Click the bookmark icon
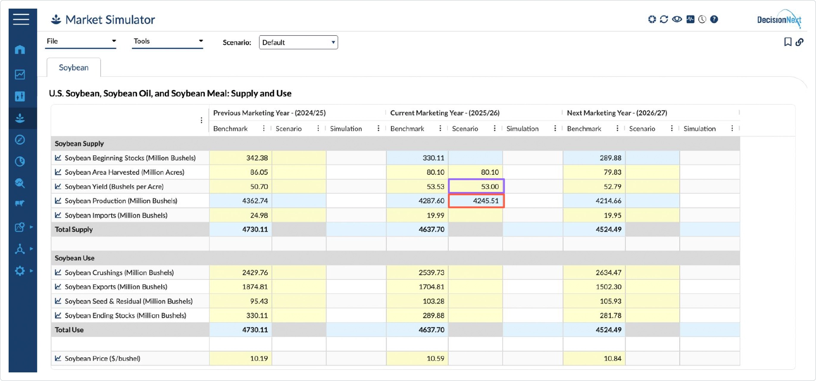This screenshot has width=816, height=381. tap(788, 42)
